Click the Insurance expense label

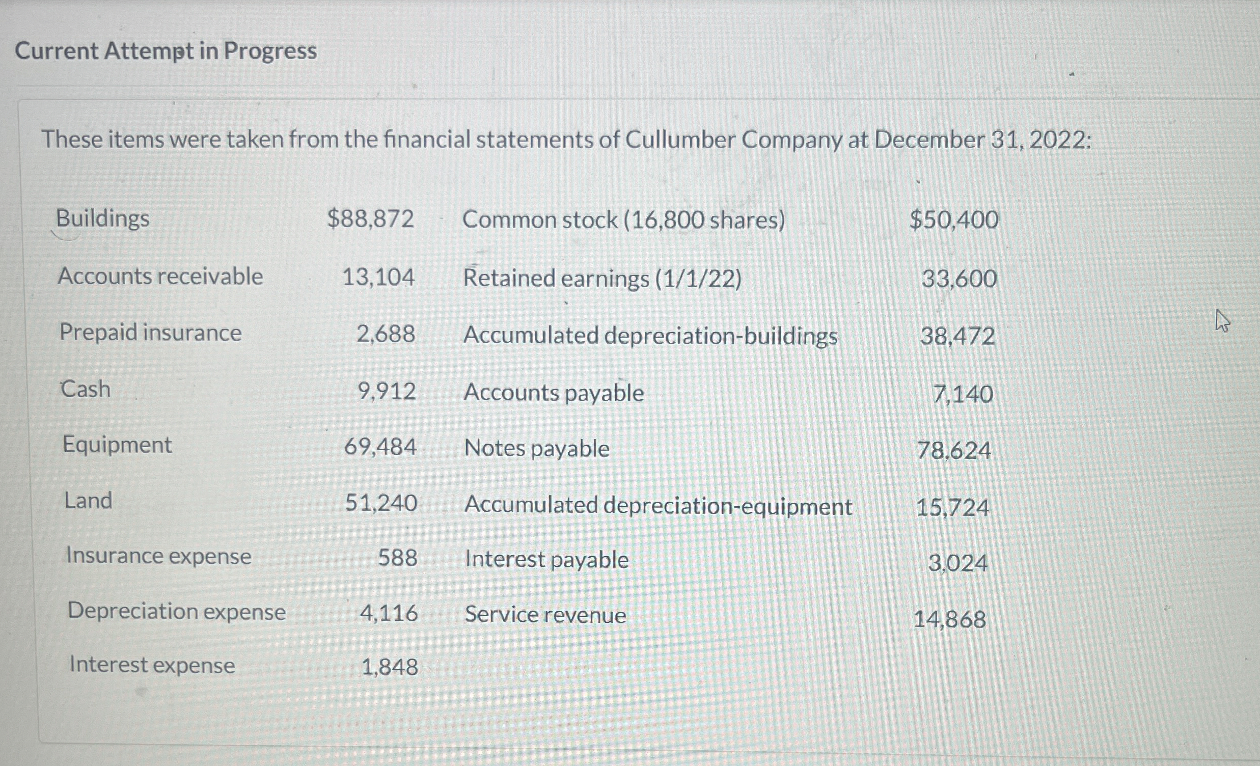[x=159, y=556]
